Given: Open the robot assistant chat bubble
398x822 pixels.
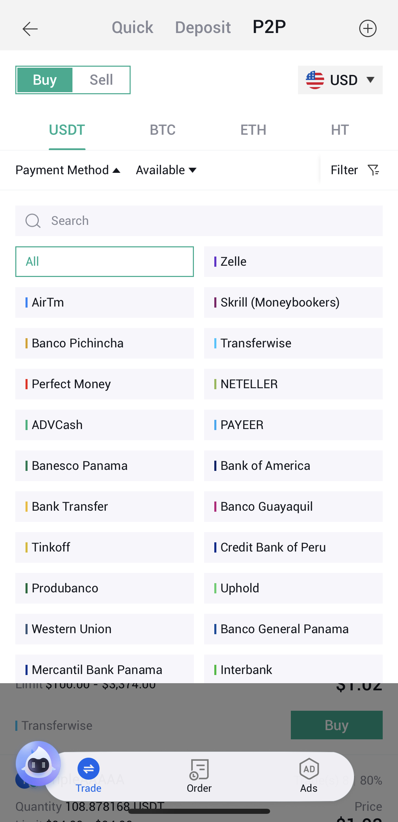Looking at the screenshot, I should pos(38,764).
